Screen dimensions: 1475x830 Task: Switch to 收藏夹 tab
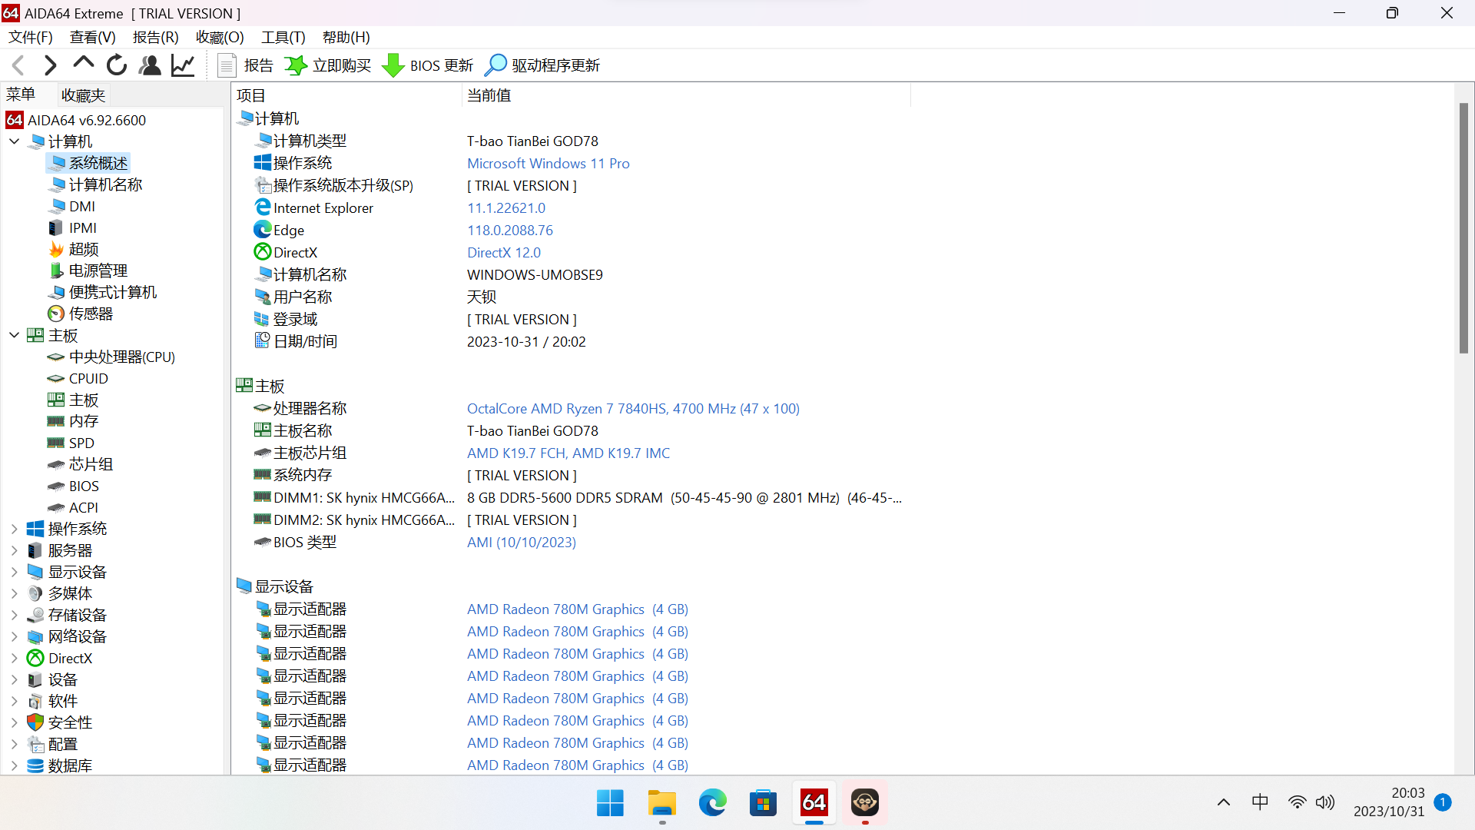[x=83, y=95]
